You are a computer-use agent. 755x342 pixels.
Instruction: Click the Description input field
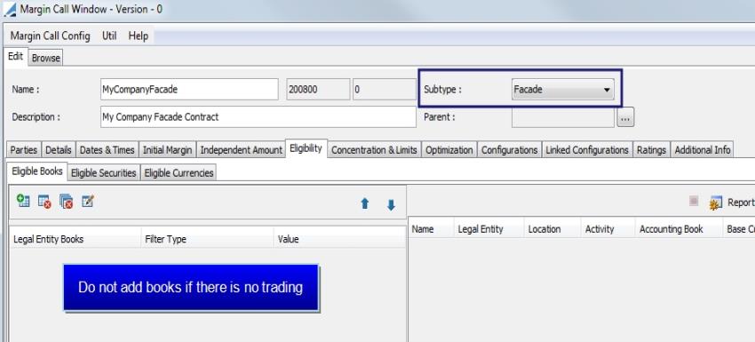258,117
